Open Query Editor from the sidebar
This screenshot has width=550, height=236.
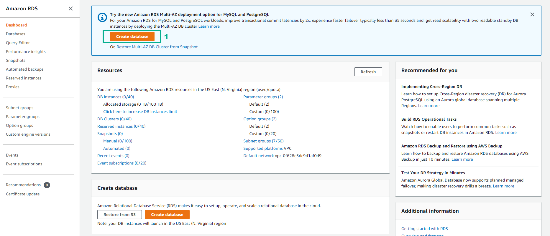pyautogui.click(x=18, y=43)
